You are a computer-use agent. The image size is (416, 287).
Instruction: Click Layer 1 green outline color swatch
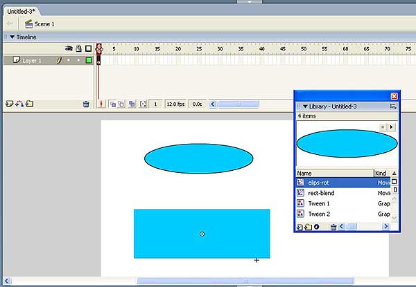tap(89, 61)
